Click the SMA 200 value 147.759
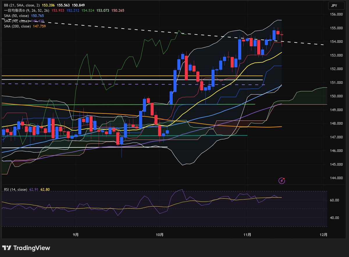Image resolution: width=349 pixels, height=257 pixels. pyautogui.click(x=39, y=26)
